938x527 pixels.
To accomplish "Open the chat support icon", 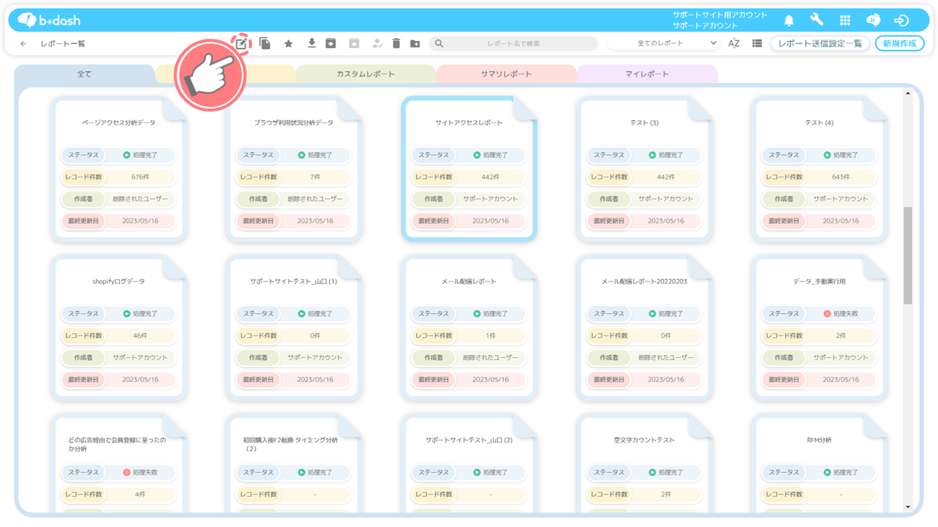I will 873,20.
